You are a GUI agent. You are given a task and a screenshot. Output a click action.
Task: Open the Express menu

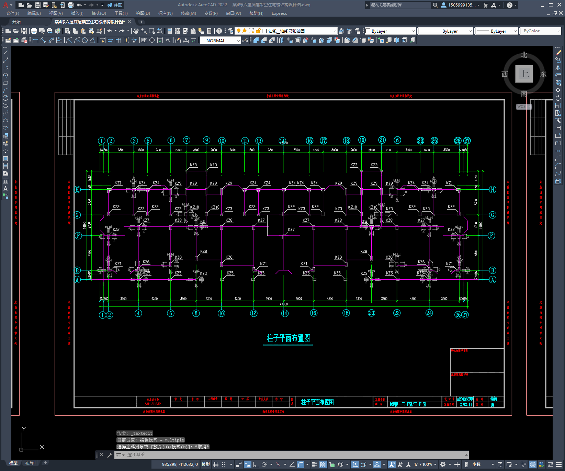click(x=279, y=13)
